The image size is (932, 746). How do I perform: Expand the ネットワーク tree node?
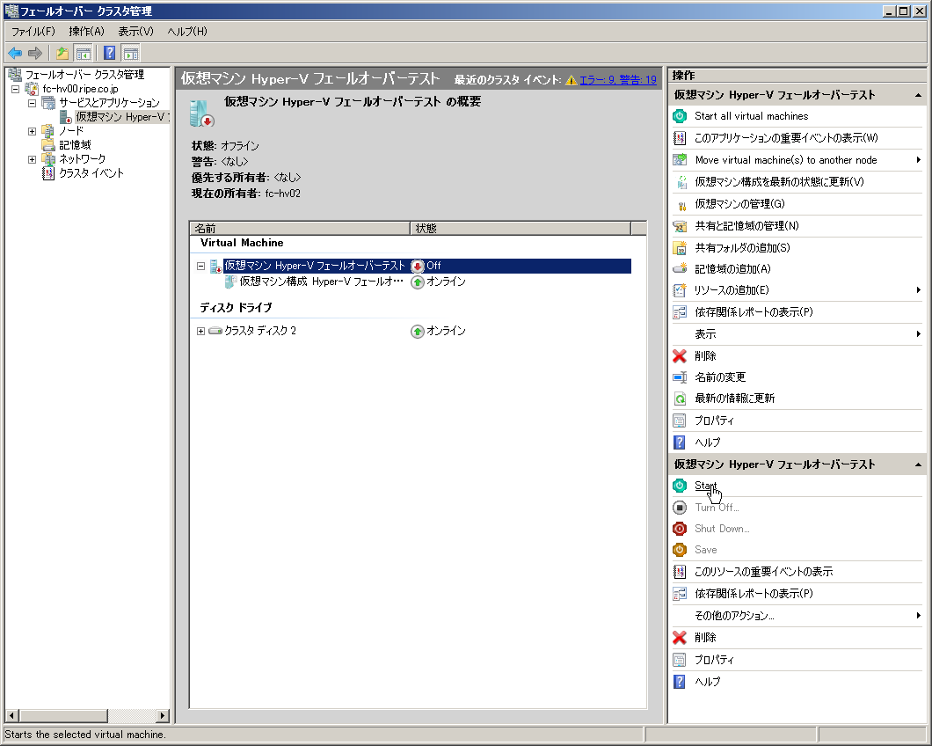[33, 159]
